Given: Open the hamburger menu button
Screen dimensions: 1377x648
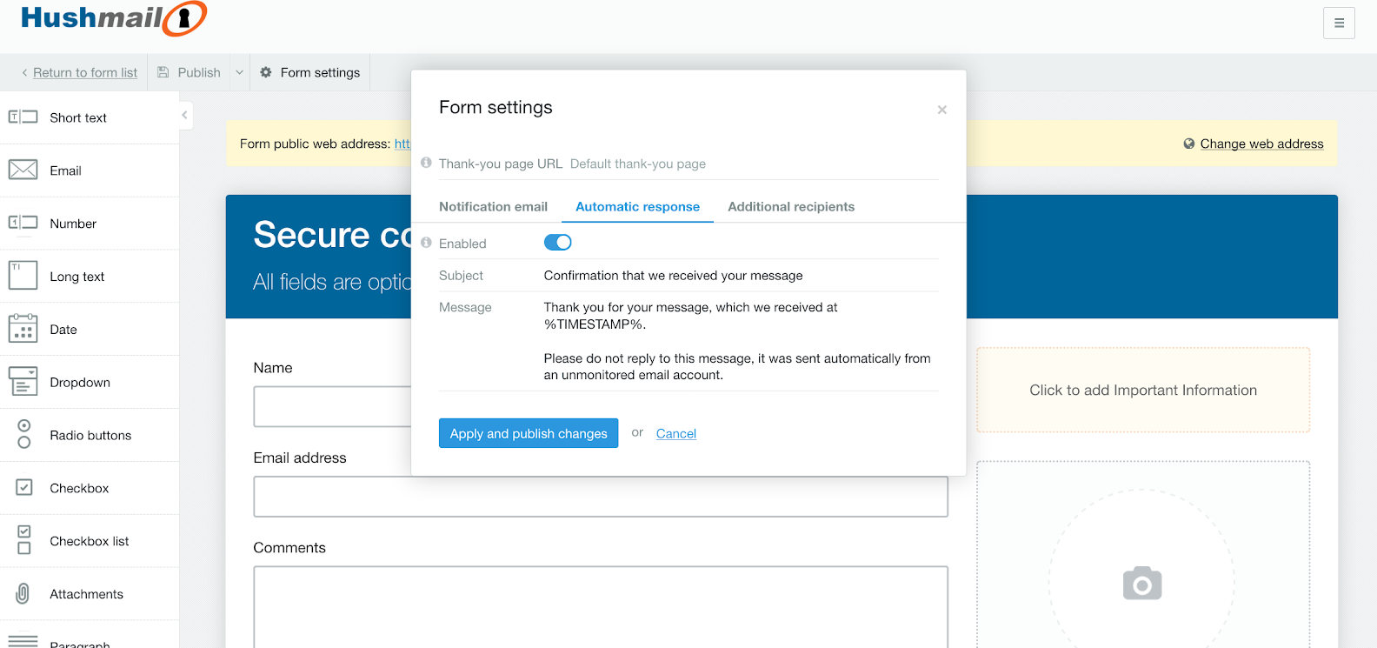Looking at the screenshot, I should click(x=1339, y=23).
